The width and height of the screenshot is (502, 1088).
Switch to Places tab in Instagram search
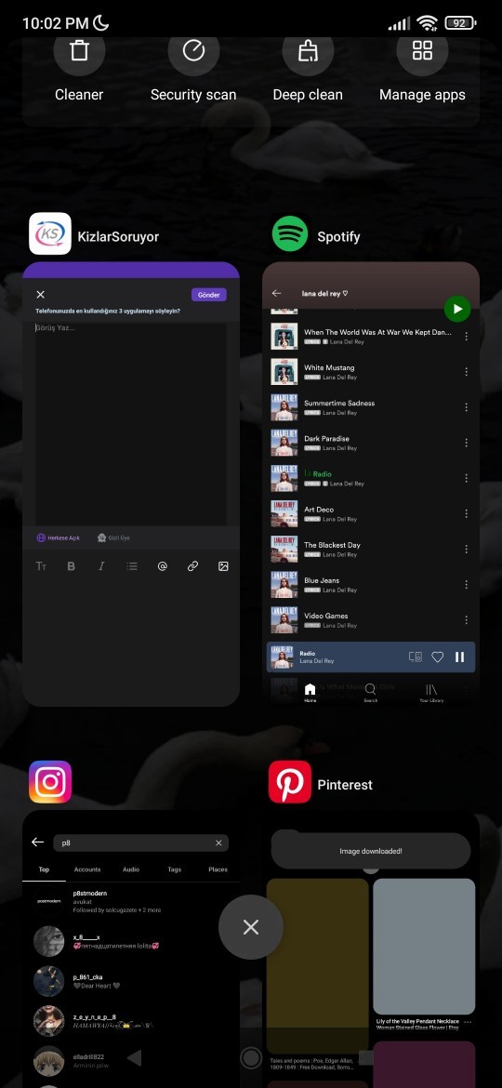point(218,869)
